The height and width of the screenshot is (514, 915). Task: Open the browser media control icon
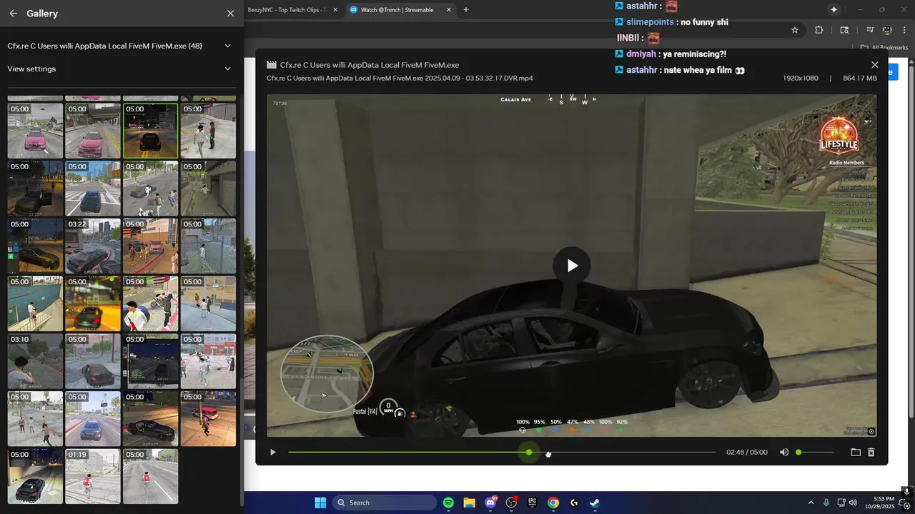[x=869, y=30]
